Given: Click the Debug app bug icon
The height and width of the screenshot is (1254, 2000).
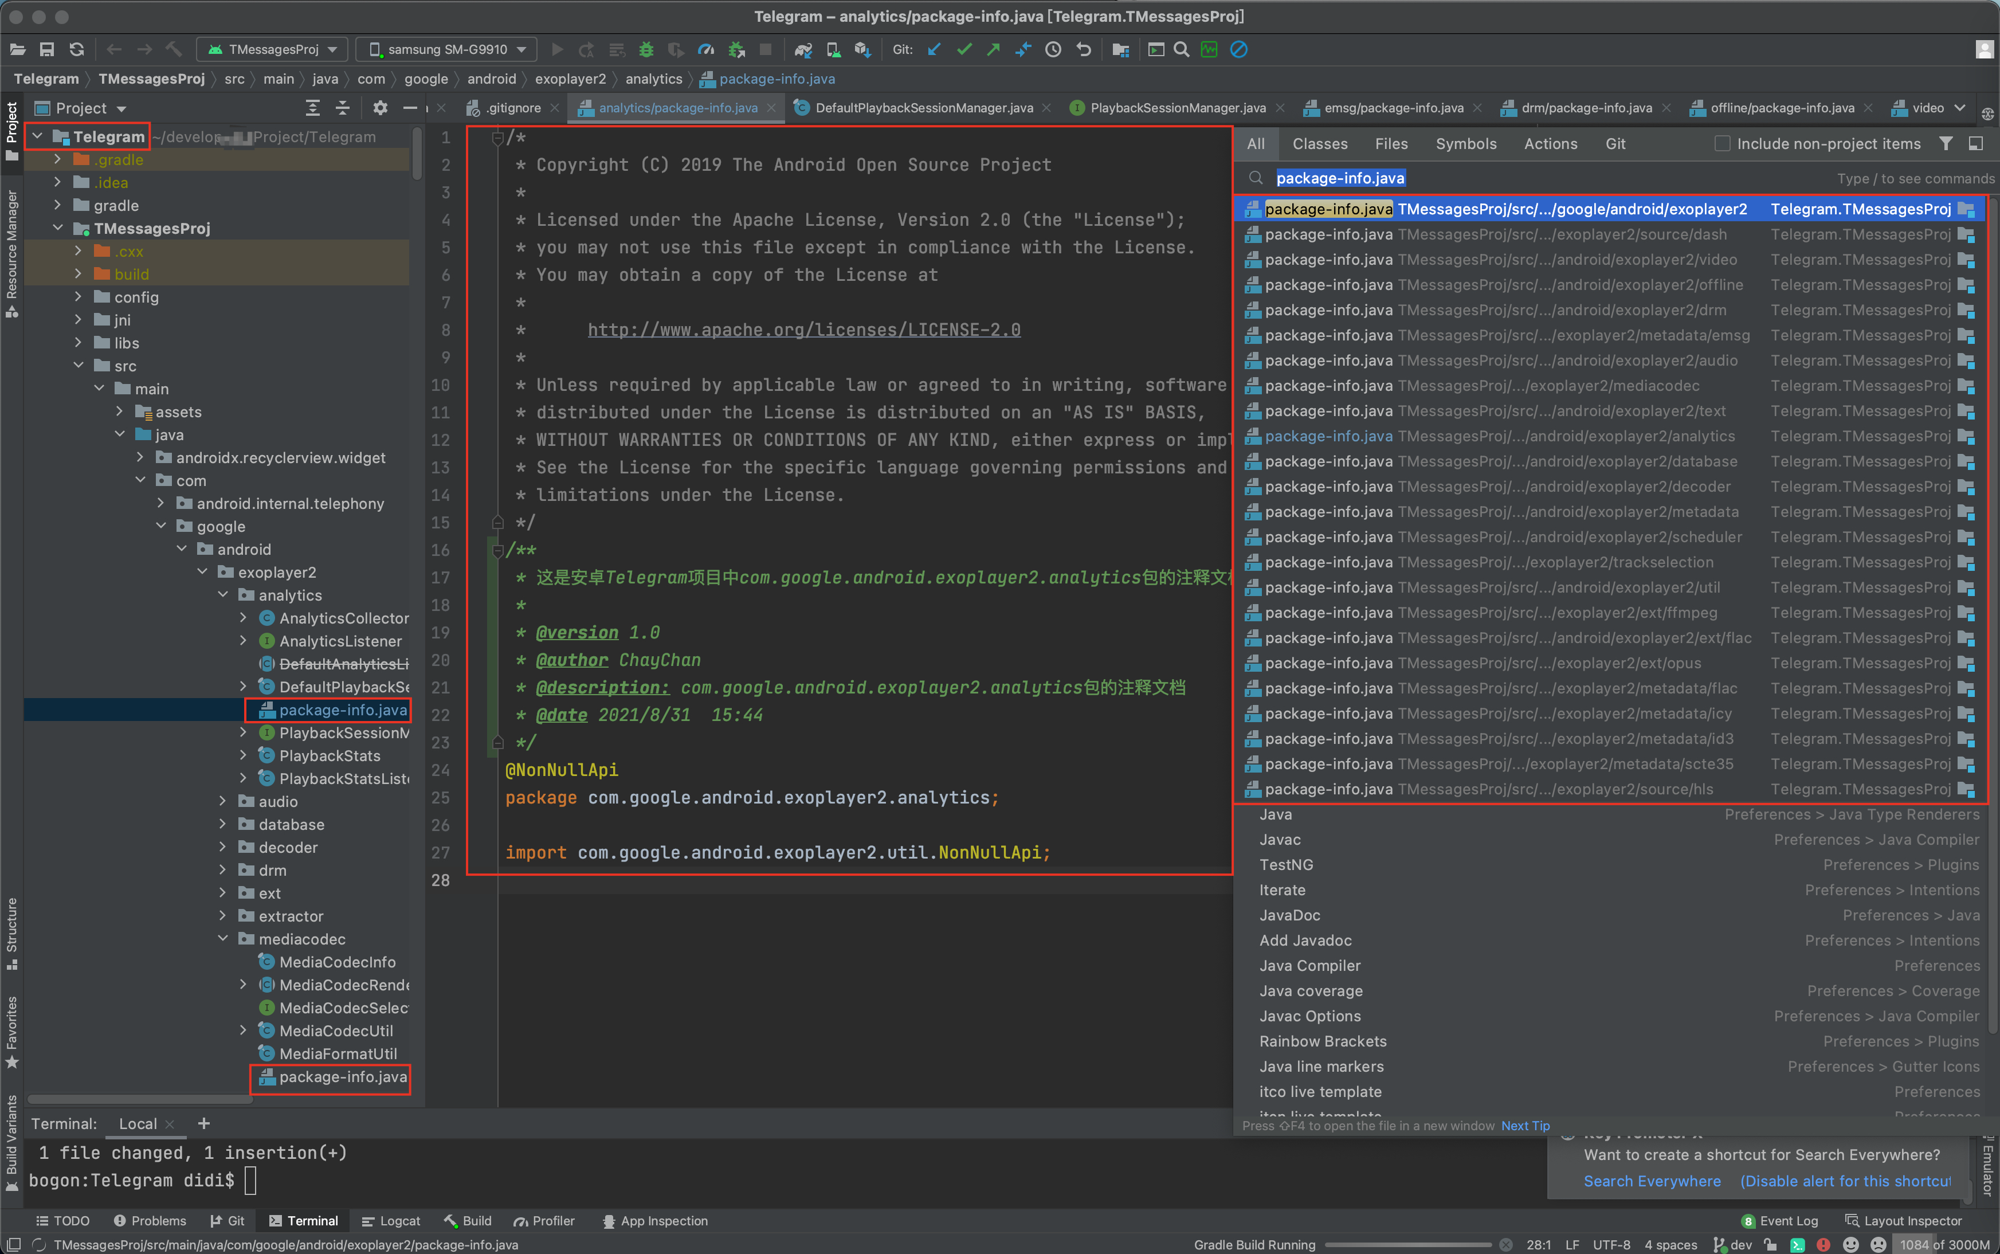Looking at the screenshot, I should [x=646, y=50].
